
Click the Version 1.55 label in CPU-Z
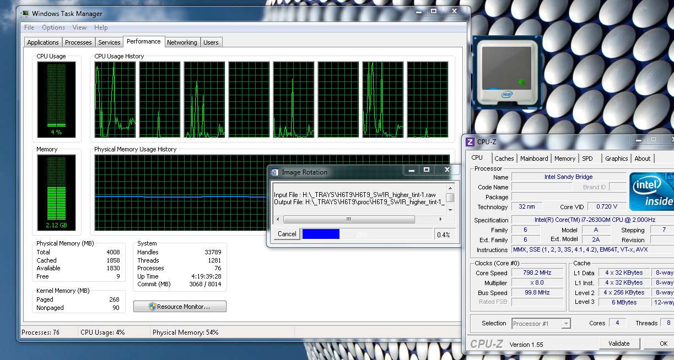526,345
